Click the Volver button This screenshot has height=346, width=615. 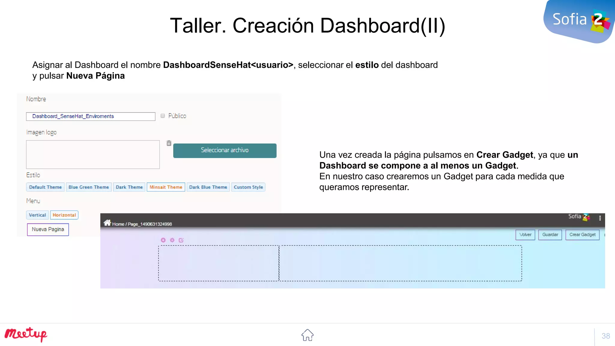point(525,235)
